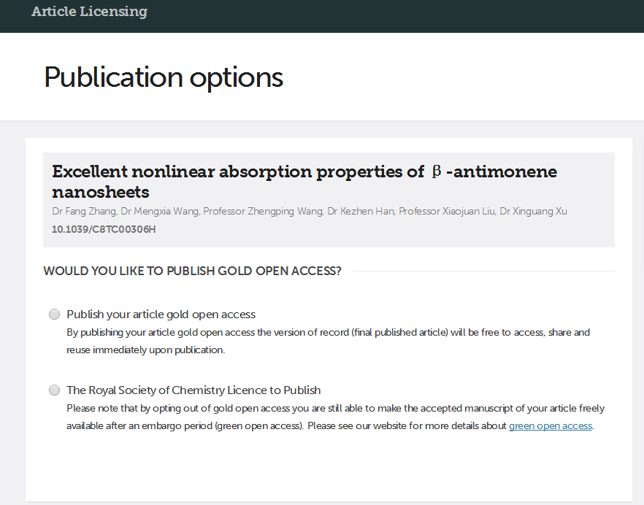Image resolution: width=644 pixels, height=505 pixels.
Task: Click author name Professor Zhengping Wang
Action: point(262,212)
